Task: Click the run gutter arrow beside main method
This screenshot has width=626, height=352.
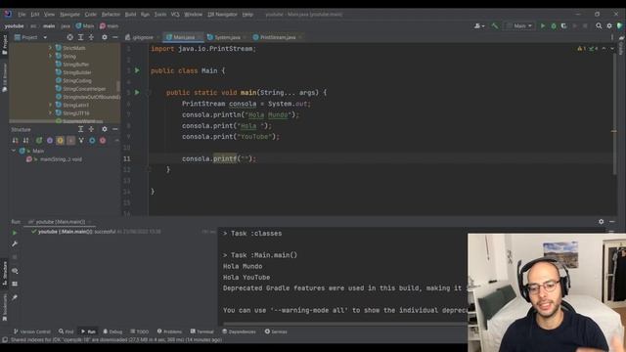Action: 137,92
